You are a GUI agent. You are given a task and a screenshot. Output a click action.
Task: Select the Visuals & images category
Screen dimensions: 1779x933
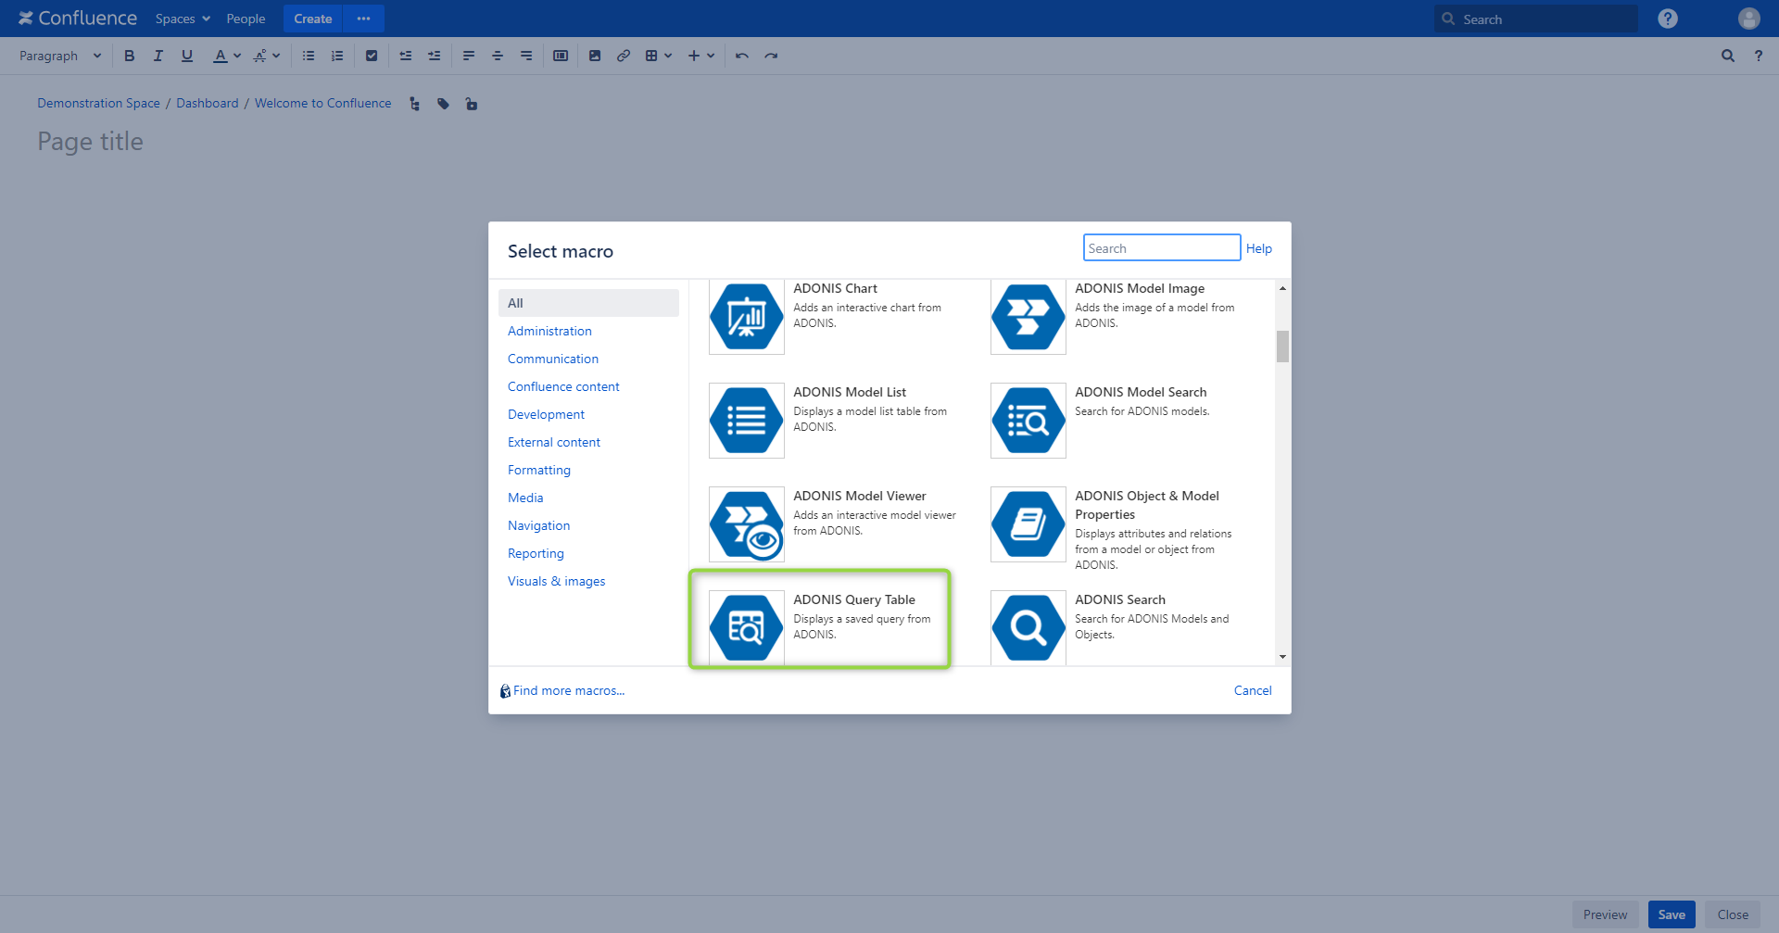556,581
